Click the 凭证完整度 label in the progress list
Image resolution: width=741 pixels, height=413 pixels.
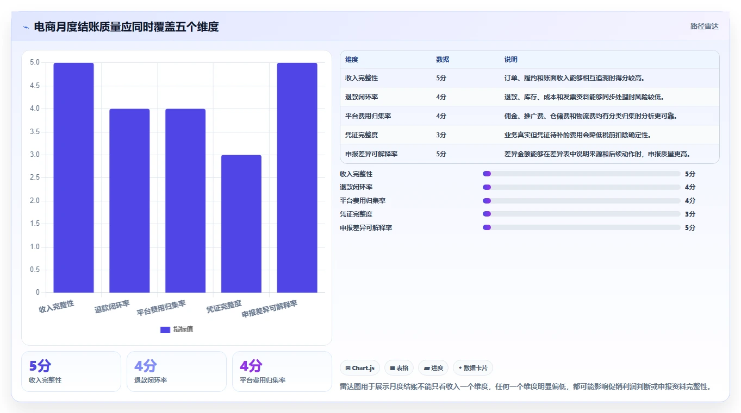(x=356, y=214)
